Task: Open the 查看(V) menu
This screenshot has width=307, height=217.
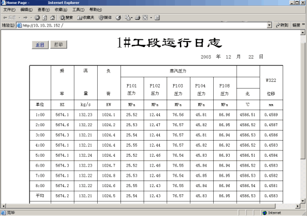Action: pos(43,9)
